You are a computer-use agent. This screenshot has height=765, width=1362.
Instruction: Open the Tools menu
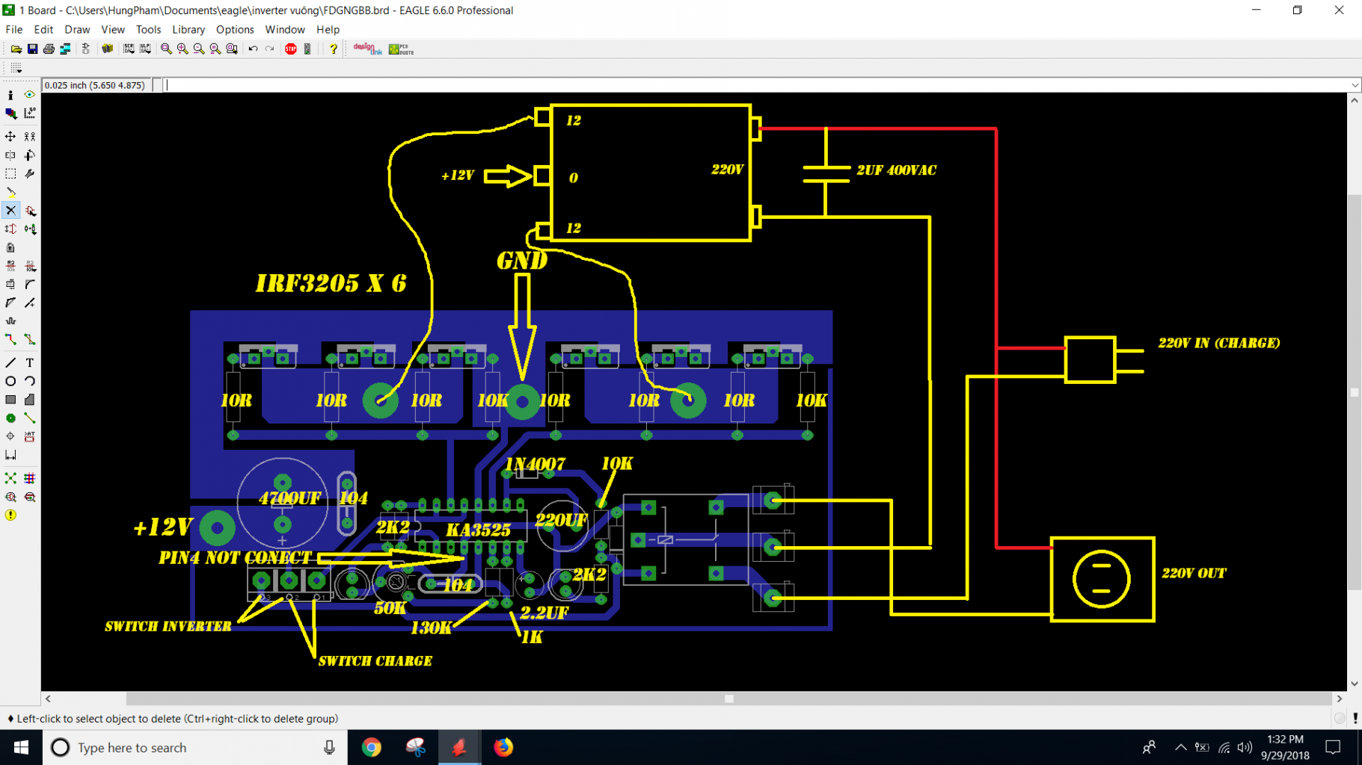(148, 30)
